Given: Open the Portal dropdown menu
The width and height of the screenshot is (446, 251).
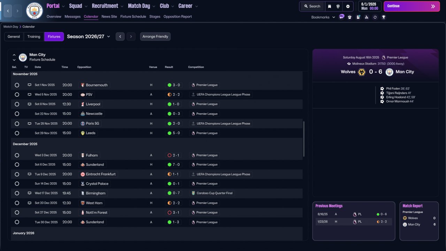Looking at the screenshot, I should pyautogui.click(x=56, y=6).
